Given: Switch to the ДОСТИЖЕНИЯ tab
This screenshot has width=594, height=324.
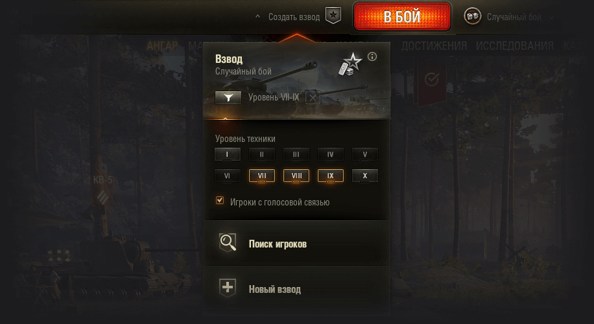Looking at the screenshot, I should coord(434,46).
